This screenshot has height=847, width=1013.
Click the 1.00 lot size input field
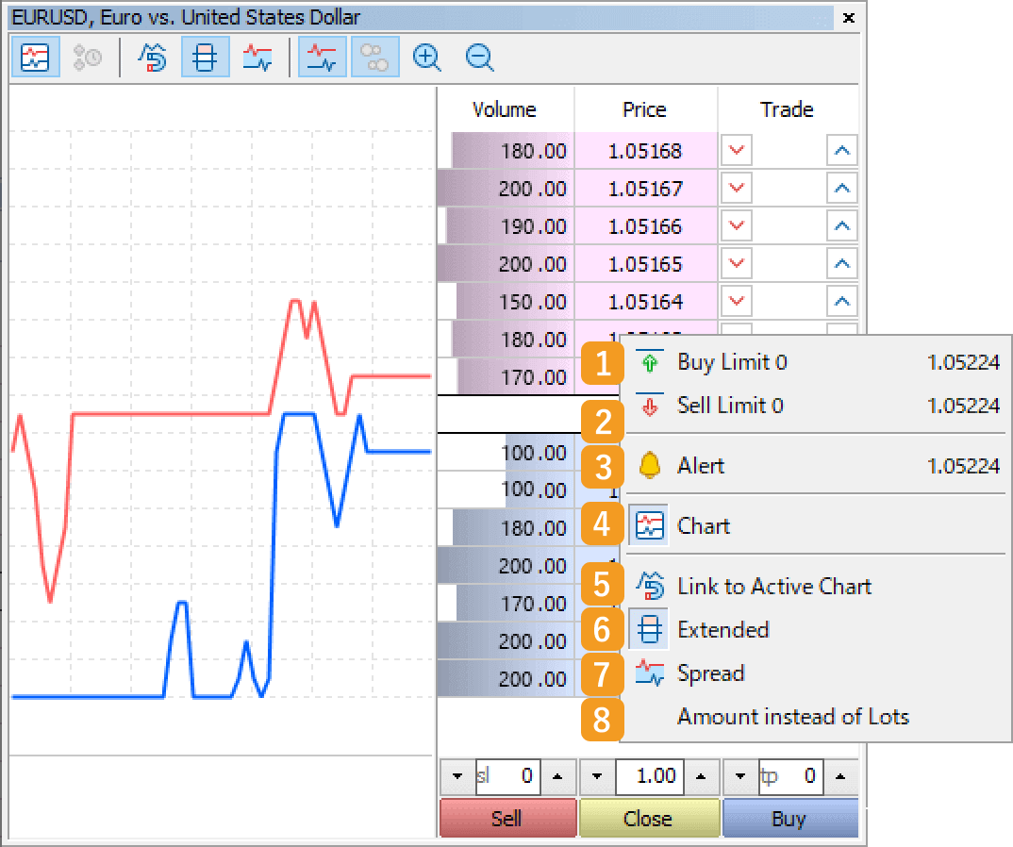(x=649, y=776)
